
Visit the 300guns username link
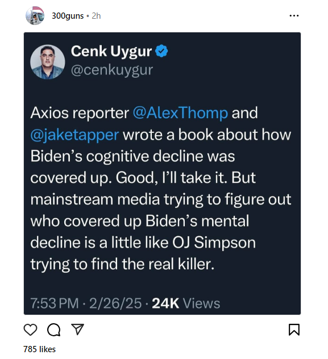click(x=68, y=16)
